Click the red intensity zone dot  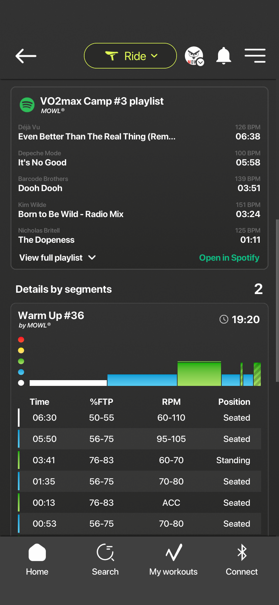21,340
